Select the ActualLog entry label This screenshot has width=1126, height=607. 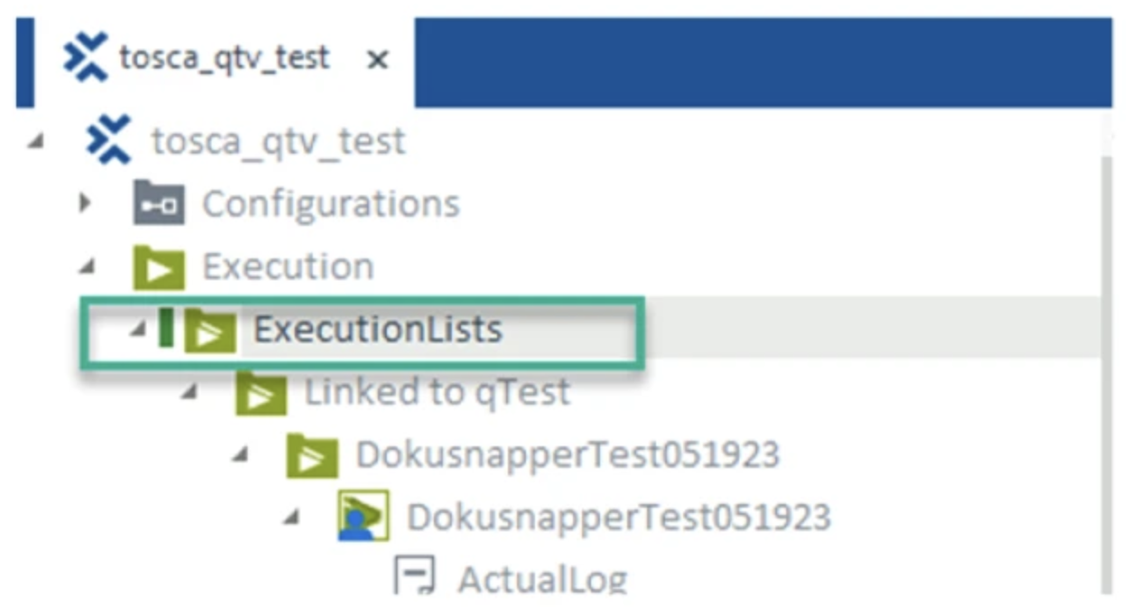[x=542, y=579]
